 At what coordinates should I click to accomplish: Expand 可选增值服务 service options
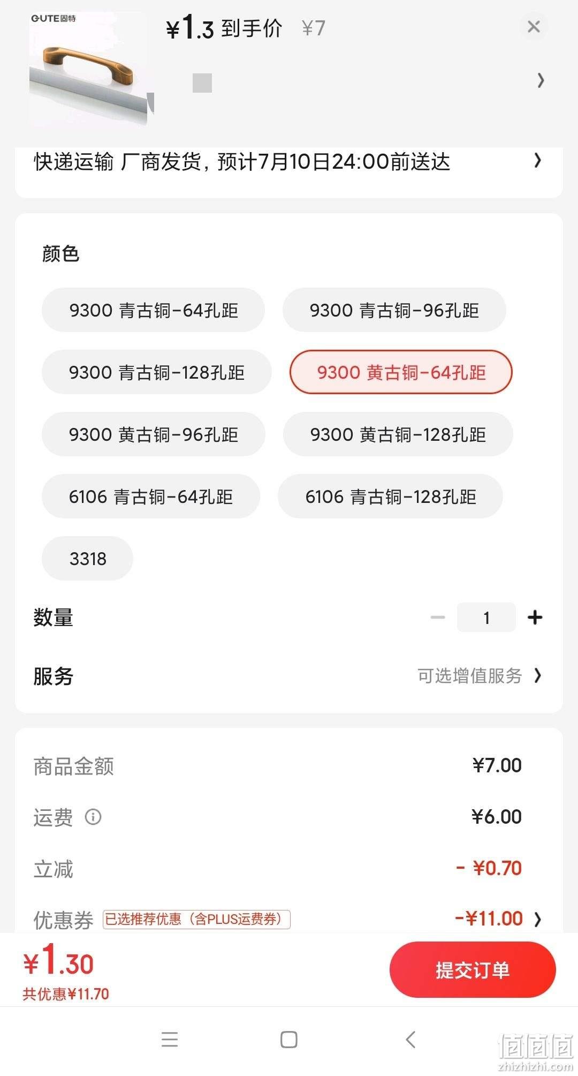pos(480,676)
